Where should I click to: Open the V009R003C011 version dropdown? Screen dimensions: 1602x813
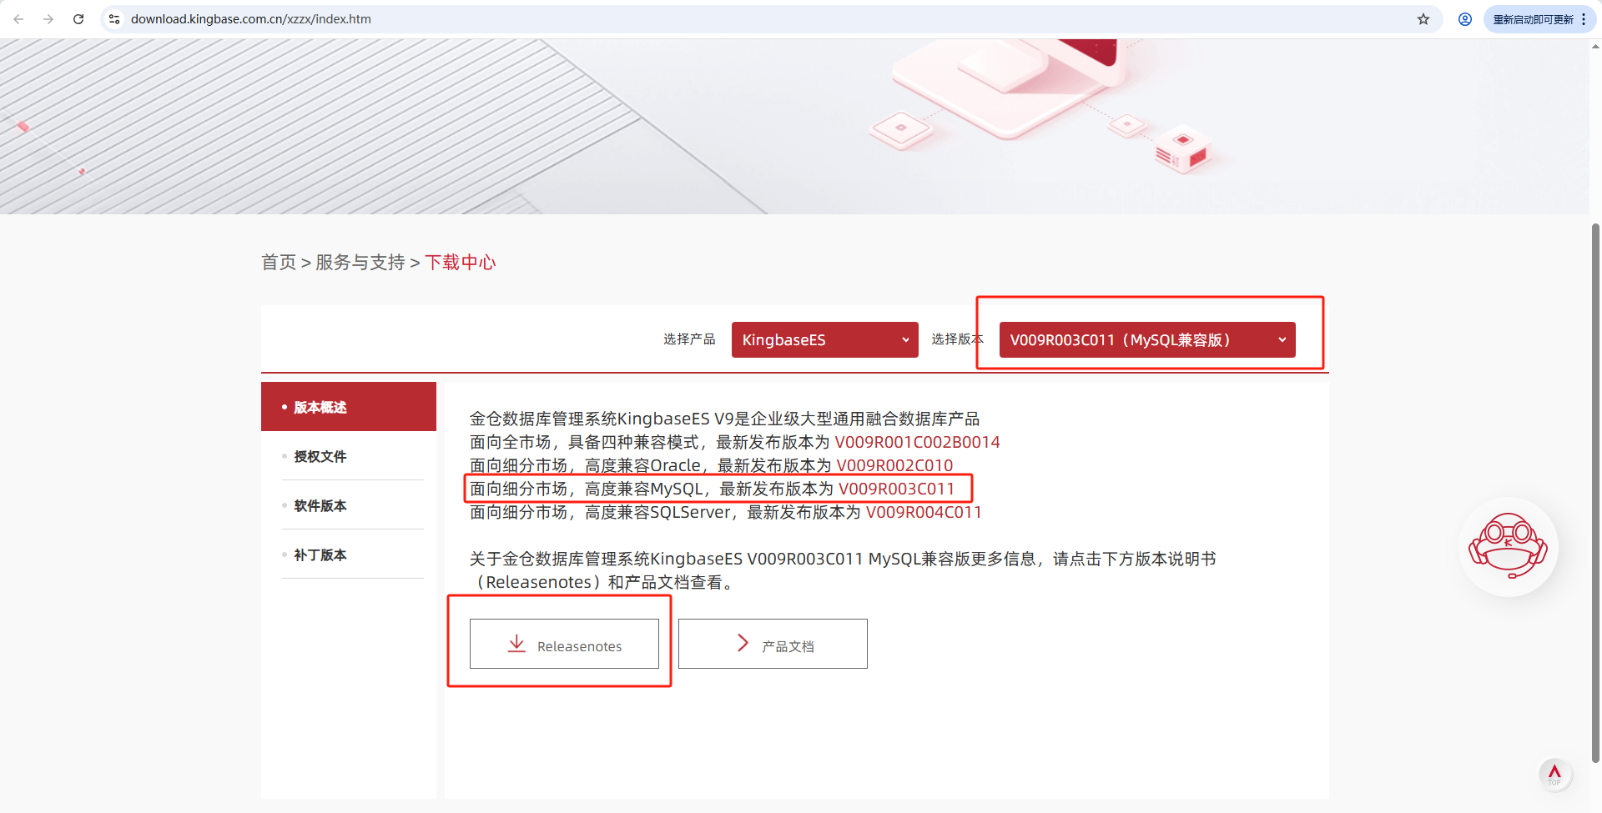click(x=1147, y=340)
